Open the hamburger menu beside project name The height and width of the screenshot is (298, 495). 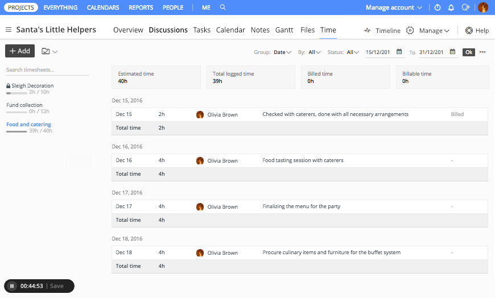[9, 30]
